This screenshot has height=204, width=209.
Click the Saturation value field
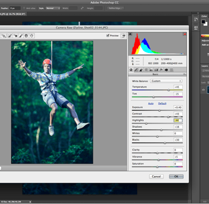click(x=178, y=164)
